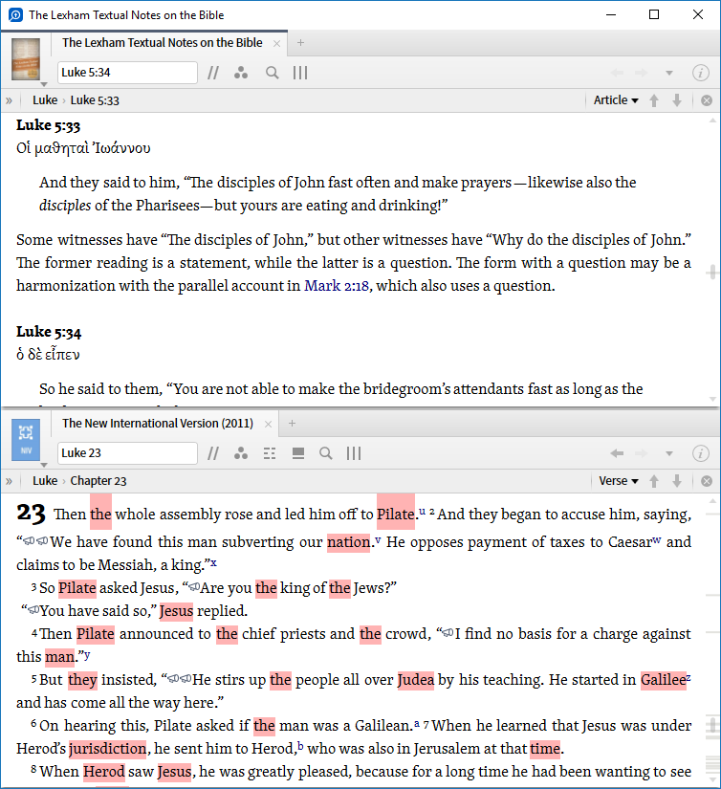Go to next verse

[677, 481]
